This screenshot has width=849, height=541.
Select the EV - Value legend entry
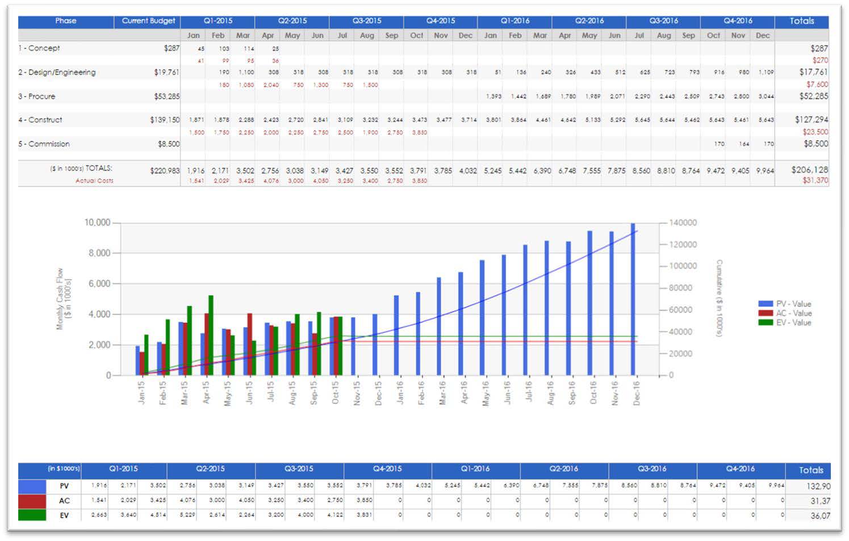click(793, 321)
